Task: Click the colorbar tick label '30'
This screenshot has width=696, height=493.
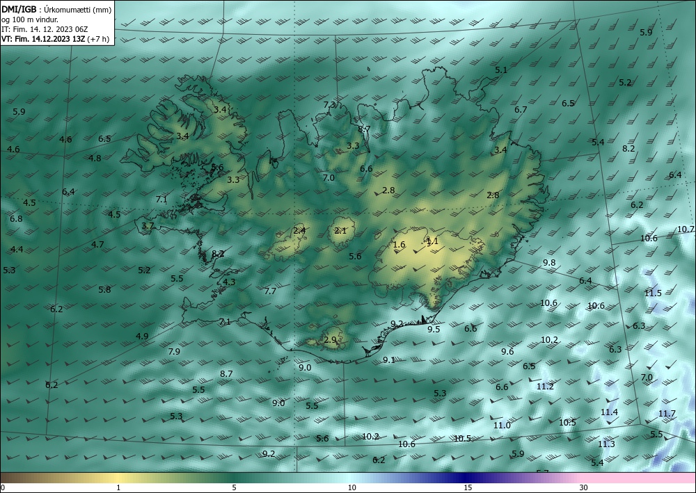Action: [584, 487]
